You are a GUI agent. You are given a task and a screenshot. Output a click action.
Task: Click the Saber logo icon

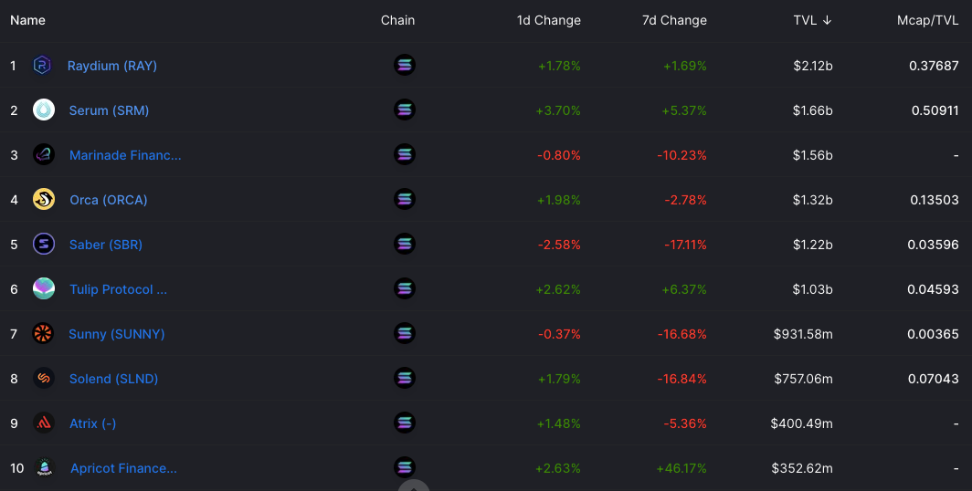point(44,244)
